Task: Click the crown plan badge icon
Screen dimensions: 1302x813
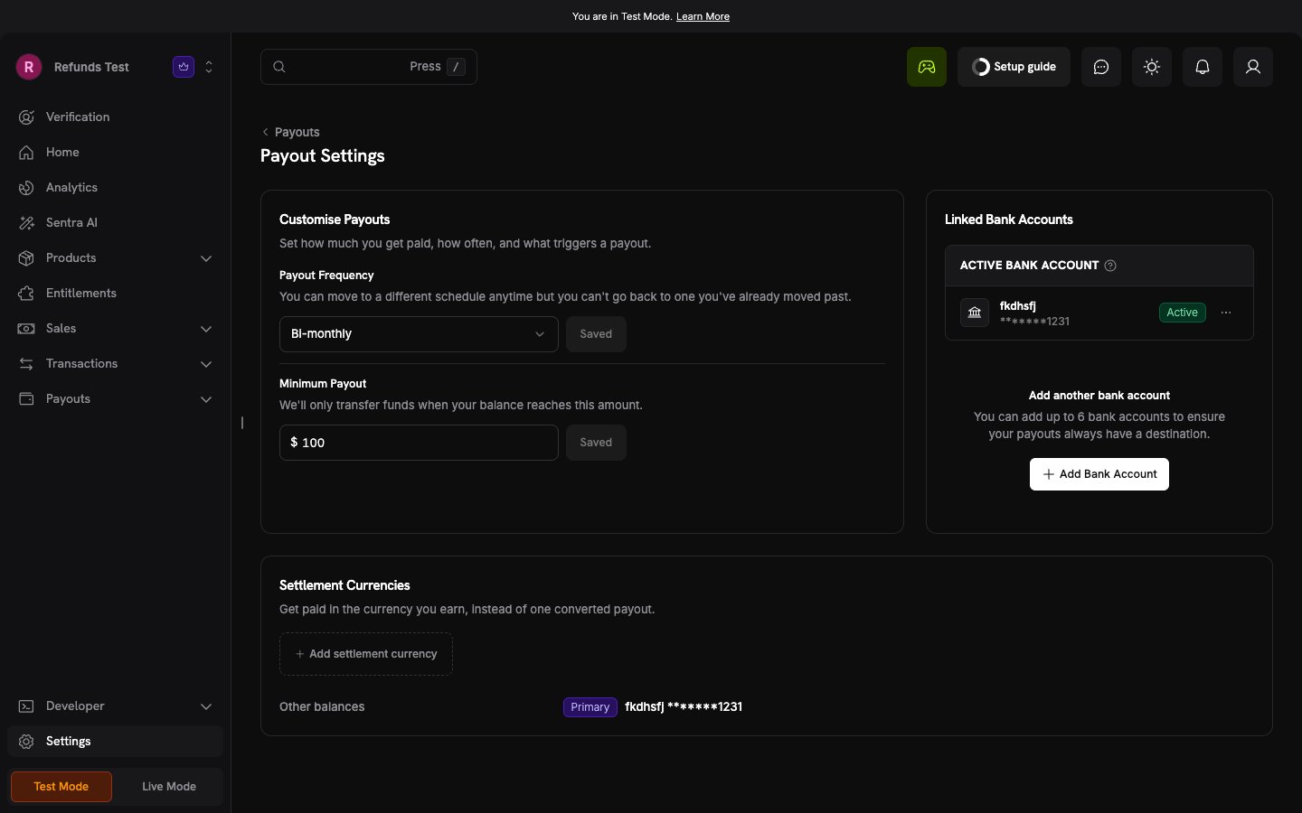Action: pos(184,67)
